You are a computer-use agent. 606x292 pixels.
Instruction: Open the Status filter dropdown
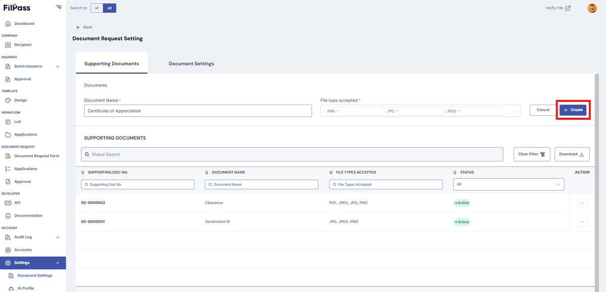[x=509, y=185]
